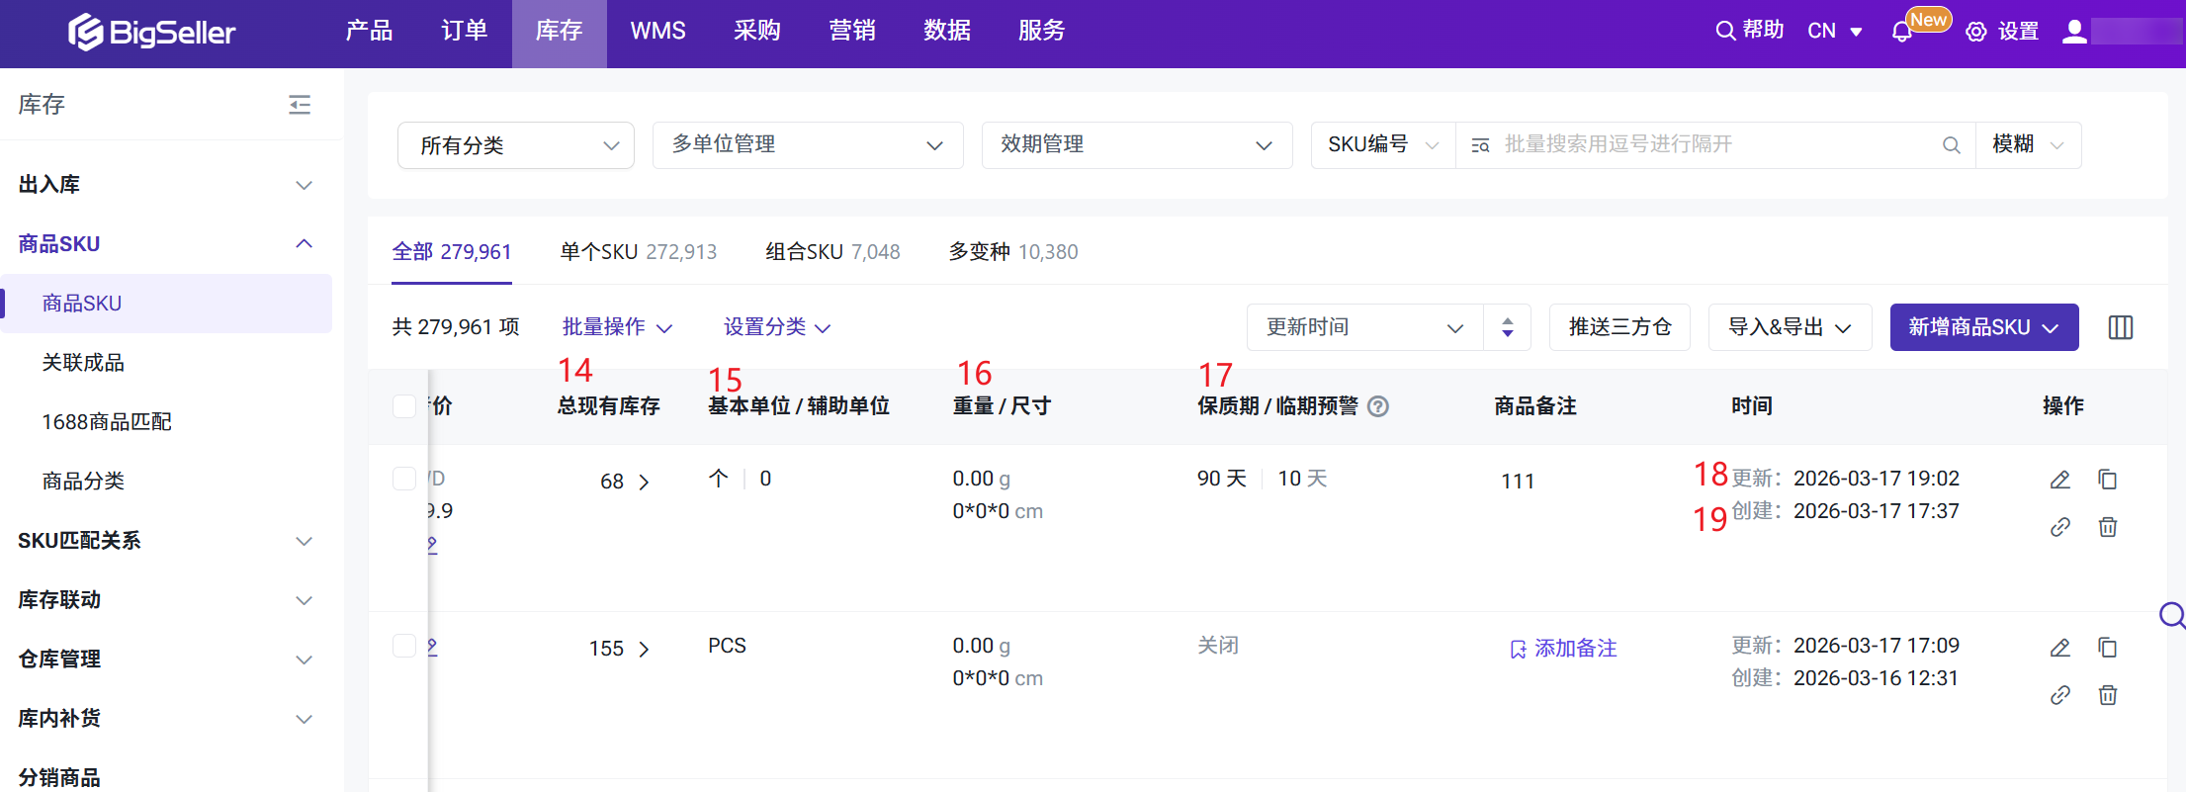Switch to the 组合SKU tab
This screenshot has height=792, width=2186.
831,252
